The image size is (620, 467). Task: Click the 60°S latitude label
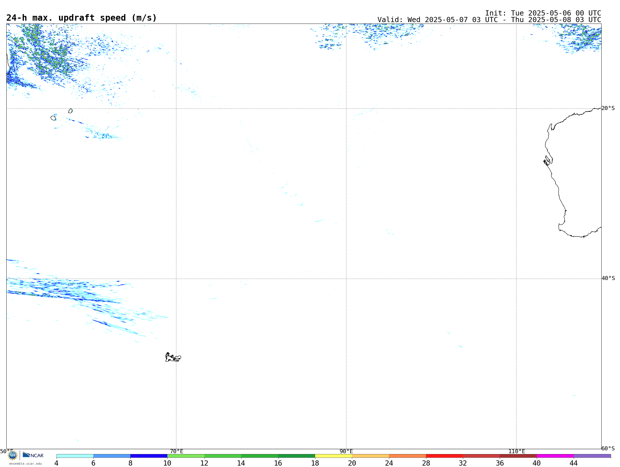(x=608, y=448)
